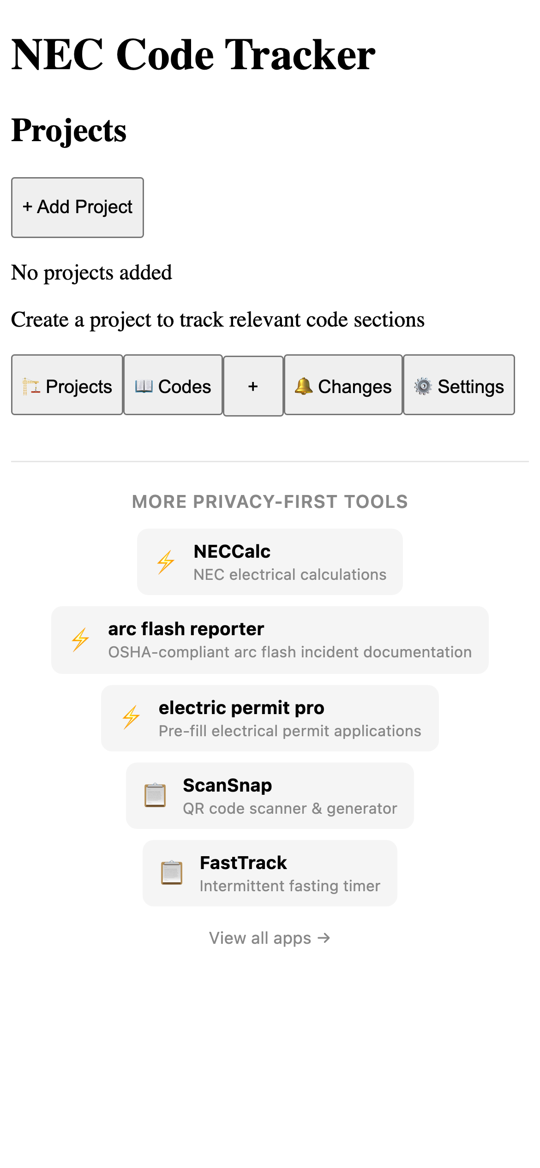Open the FastTrack fasting timer card
This screenshot has height=1168, width=540.
click(270, 873)
